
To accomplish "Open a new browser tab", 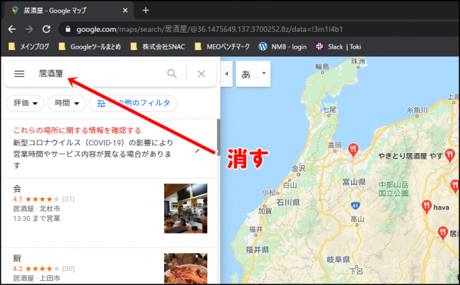I will [146, 11].
